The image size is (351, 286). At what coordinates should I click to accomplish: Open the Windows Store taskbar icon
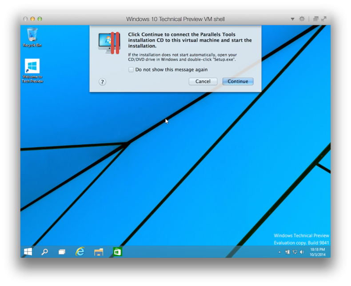click(117, 252)
